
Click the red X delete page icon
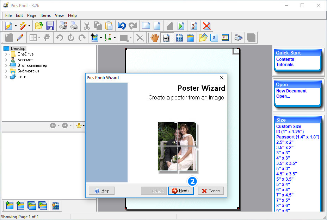(x=206, y=26)
